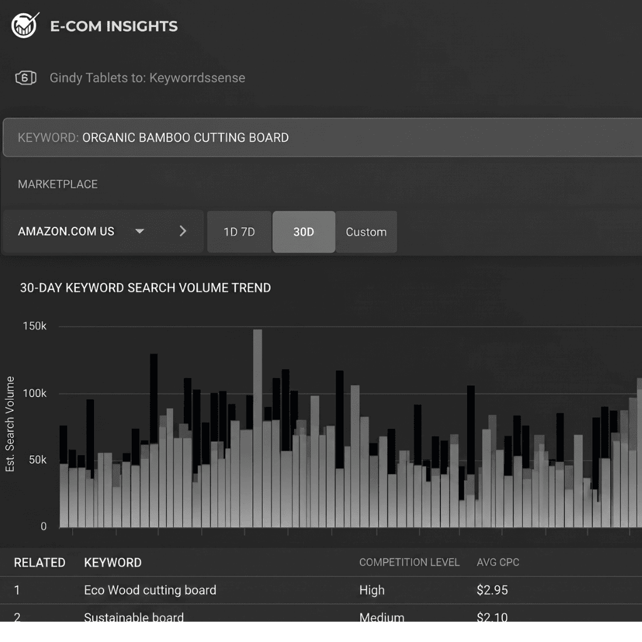Click the E-COM INSIGHTS title text
This screenshot has height=642, width=642.
(114, 26)
